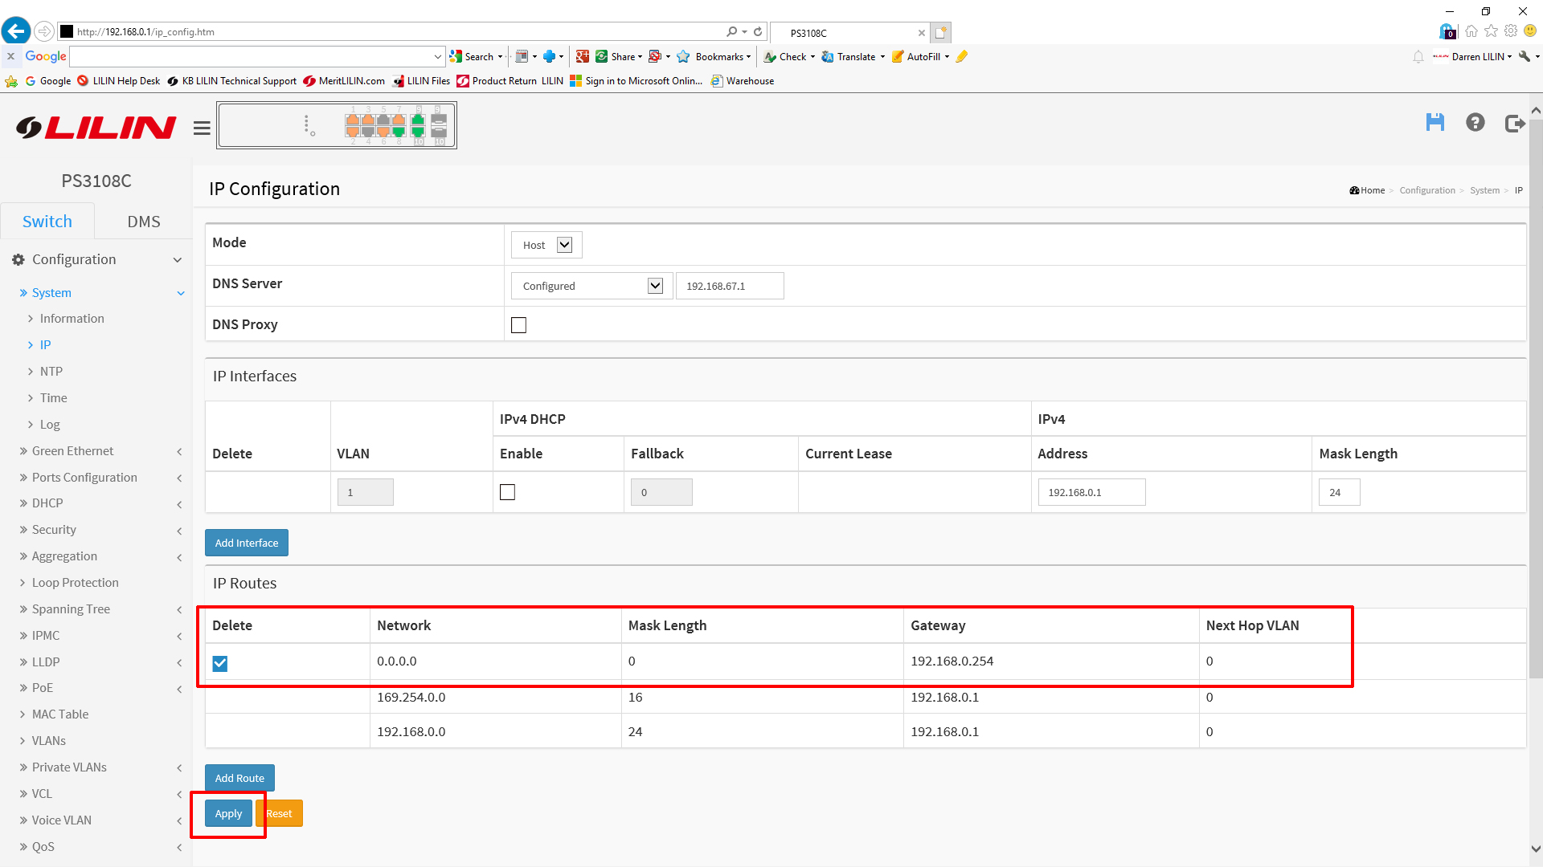1543x867 pixels.
Task: Enable the DNS Proxy checkbox
Action: click(518, 325)
